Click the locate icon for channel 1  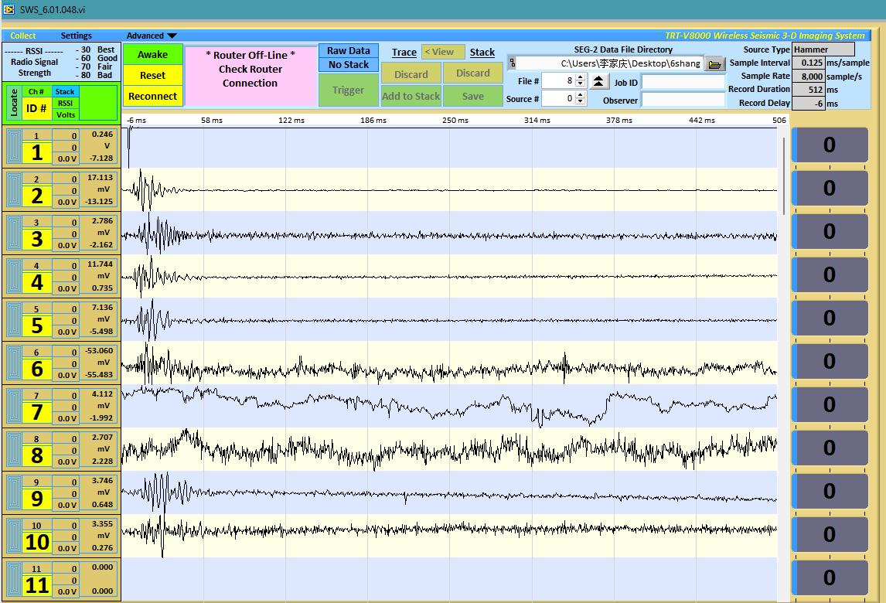pyautogui.click(x=14, y=147)
